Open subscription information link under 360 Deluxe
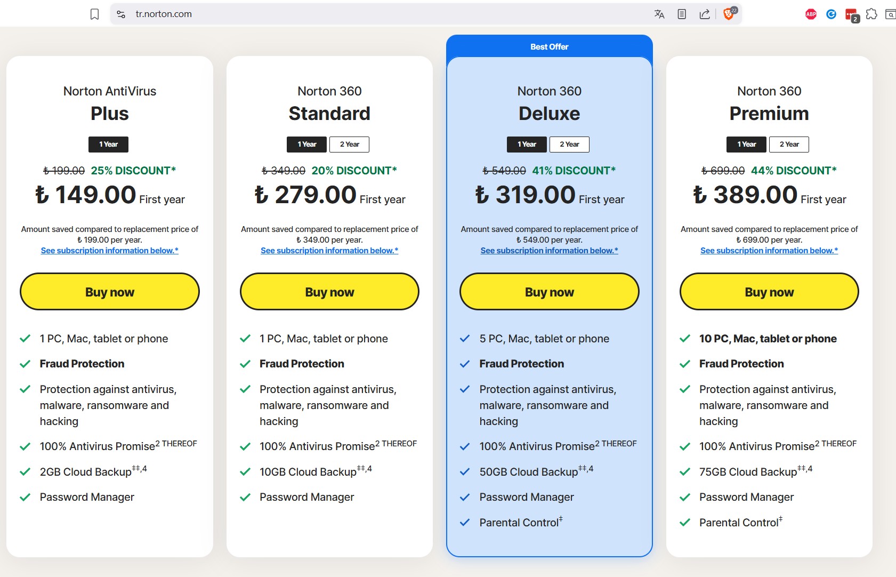The width and height of the screenshot is (896, 577). pyautogui.click(x=550, y=251)
